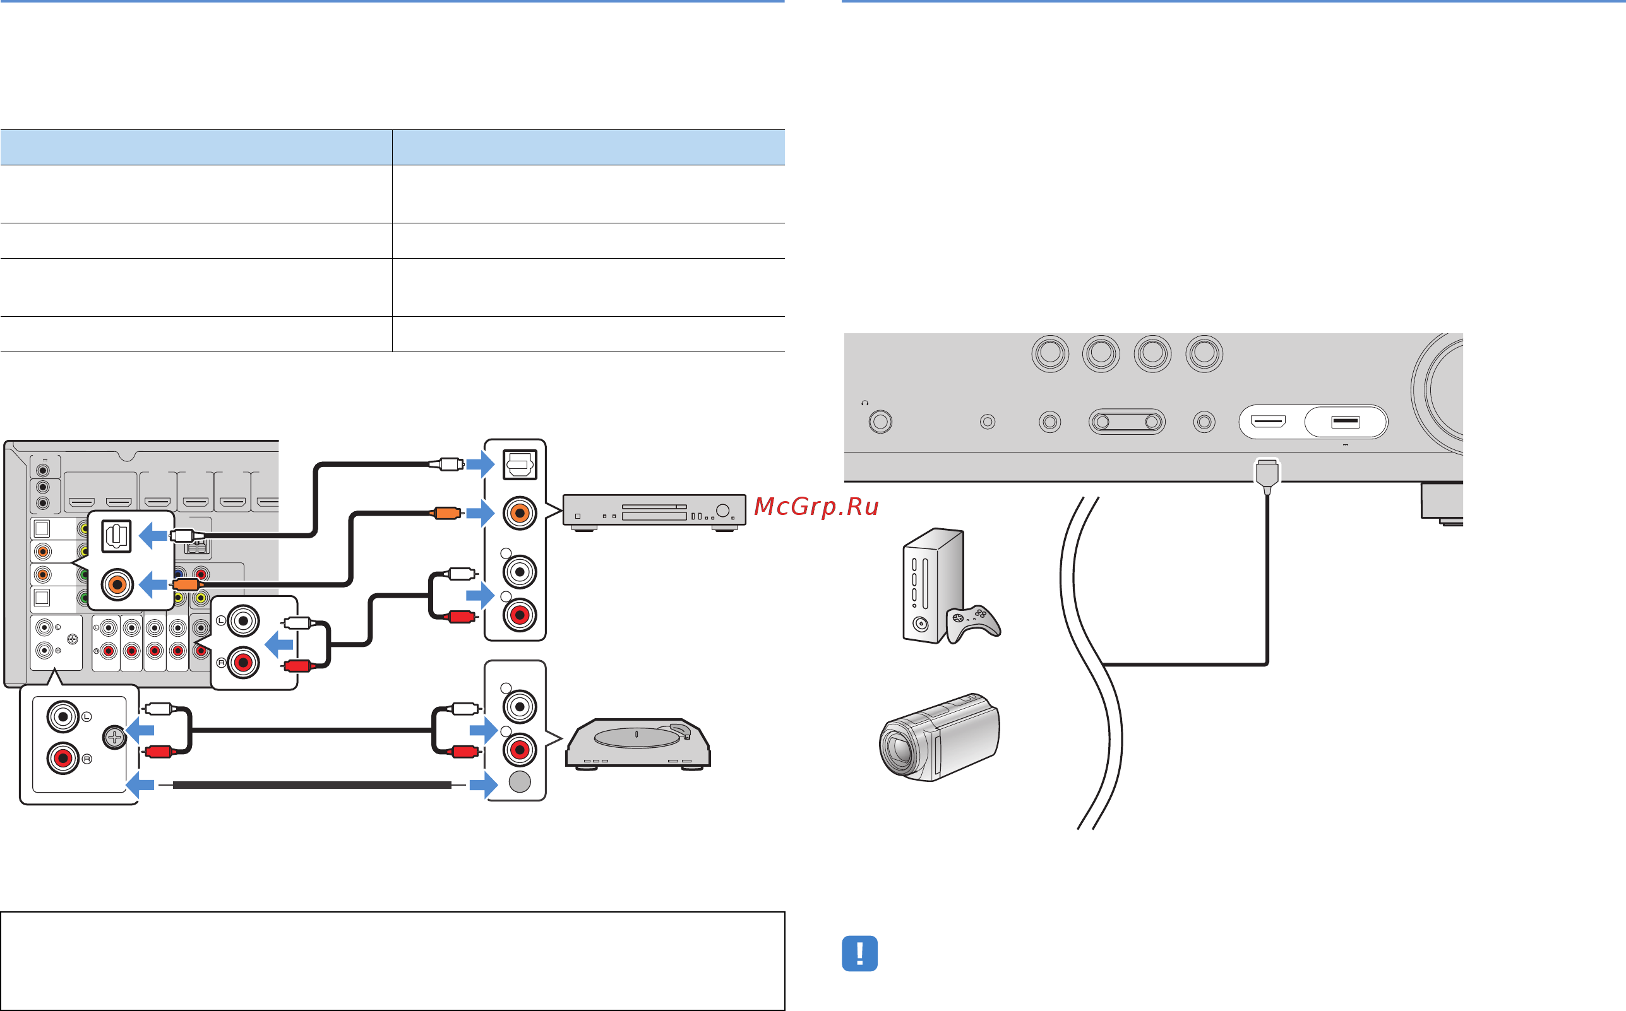
Task: Click the CD player device illustration
Action: pos(654,513)
